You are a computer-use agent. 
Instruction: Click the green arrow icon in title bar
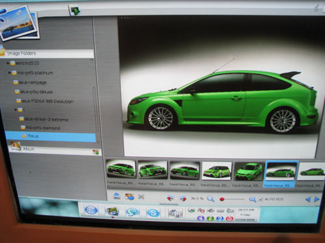point(75,10)
